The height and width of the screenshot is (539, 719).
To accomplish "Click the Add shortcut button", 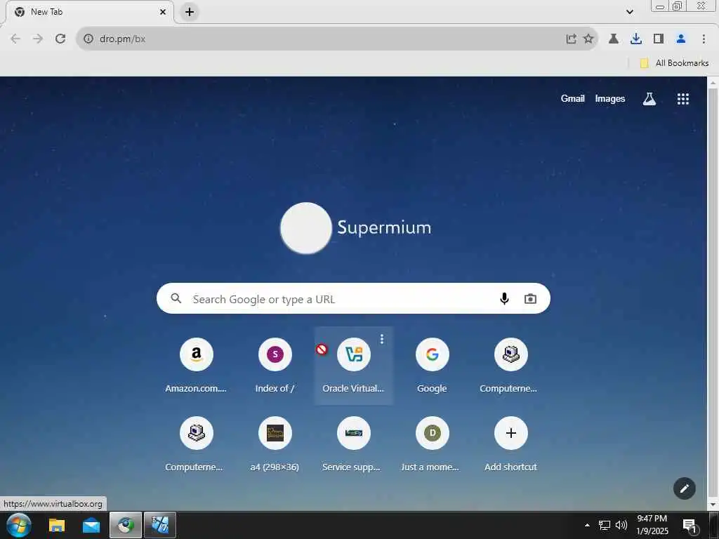I will (511, 444).
